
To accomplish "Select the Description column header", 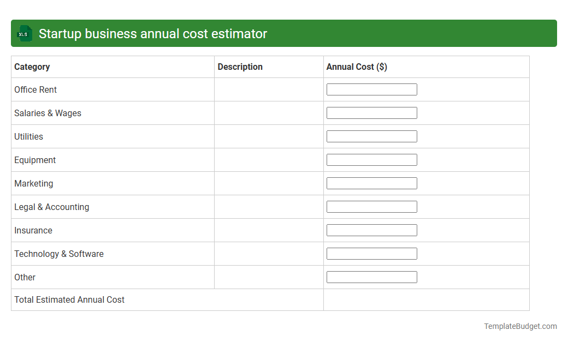I will pyautogui.click(x=240, y=67).
